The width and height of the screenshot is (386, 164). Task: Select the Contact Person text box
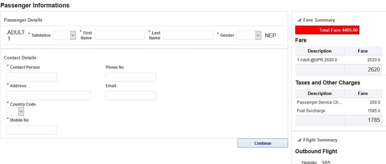click(32, 77)
